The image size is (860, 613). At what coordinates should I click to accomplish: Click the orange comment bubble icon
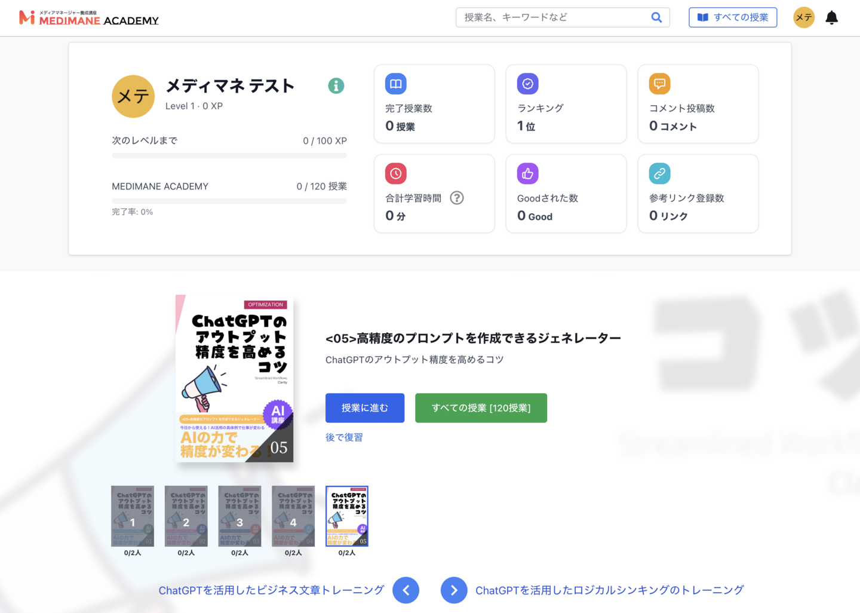point(660,84)
